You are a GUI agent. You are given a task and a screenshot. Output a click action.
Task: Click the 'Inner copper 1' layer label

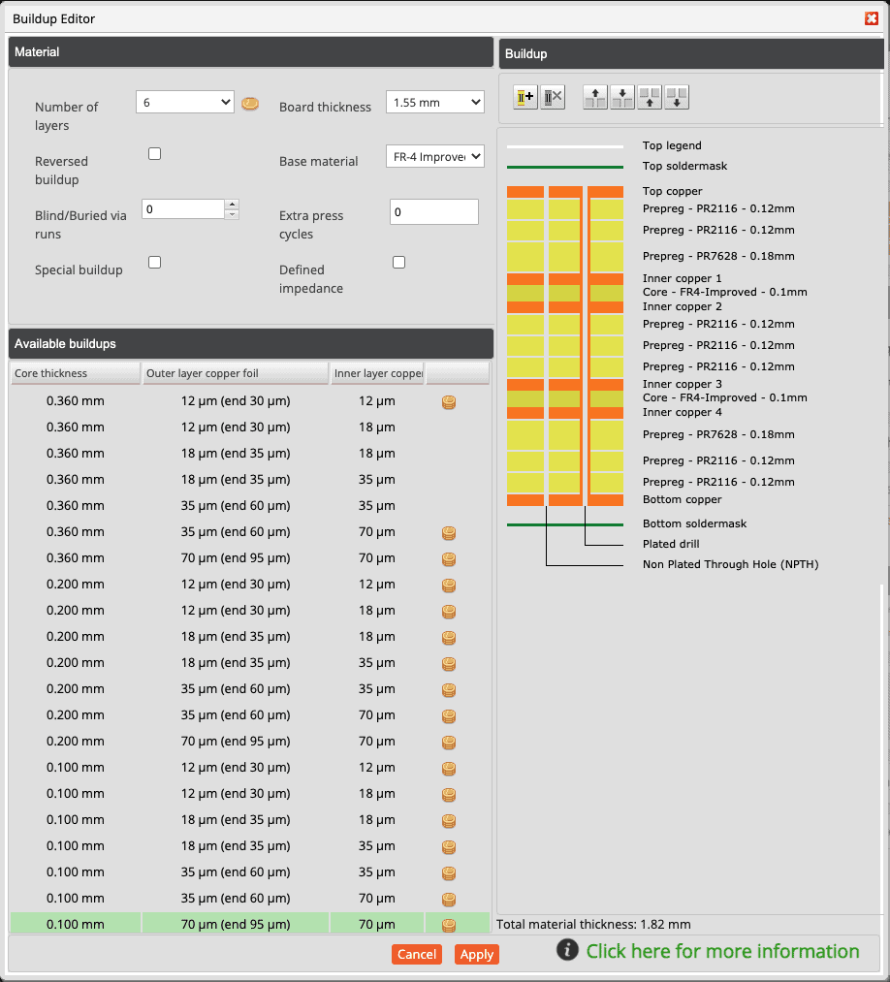coord(683,278)
